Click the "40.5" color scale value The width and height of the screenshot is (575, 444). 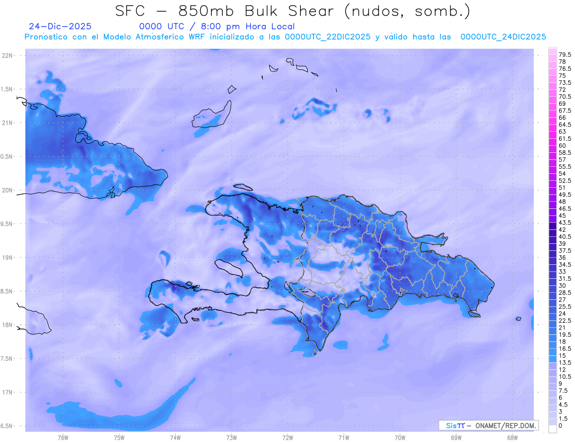tap(565, 237)
